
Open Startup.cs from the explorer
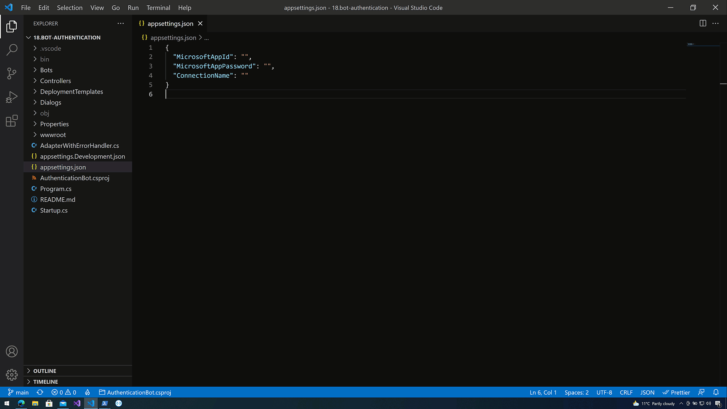54,210
